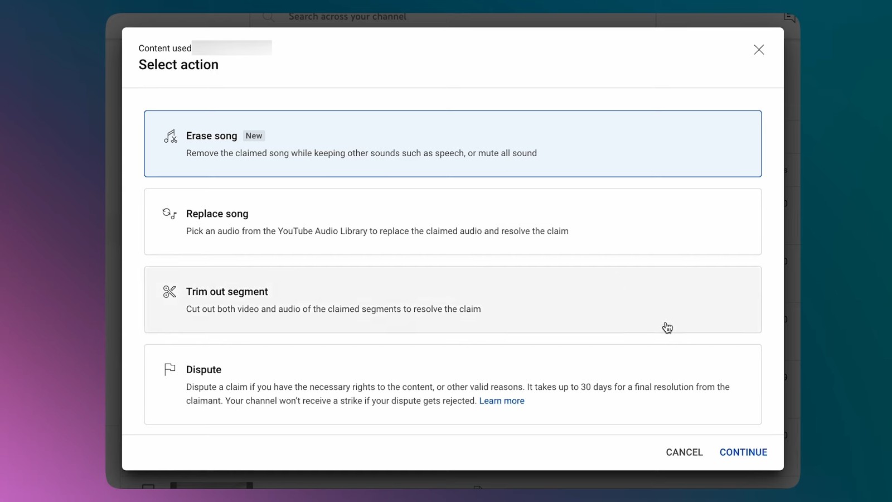Open the Learn more link

(502, 400)
